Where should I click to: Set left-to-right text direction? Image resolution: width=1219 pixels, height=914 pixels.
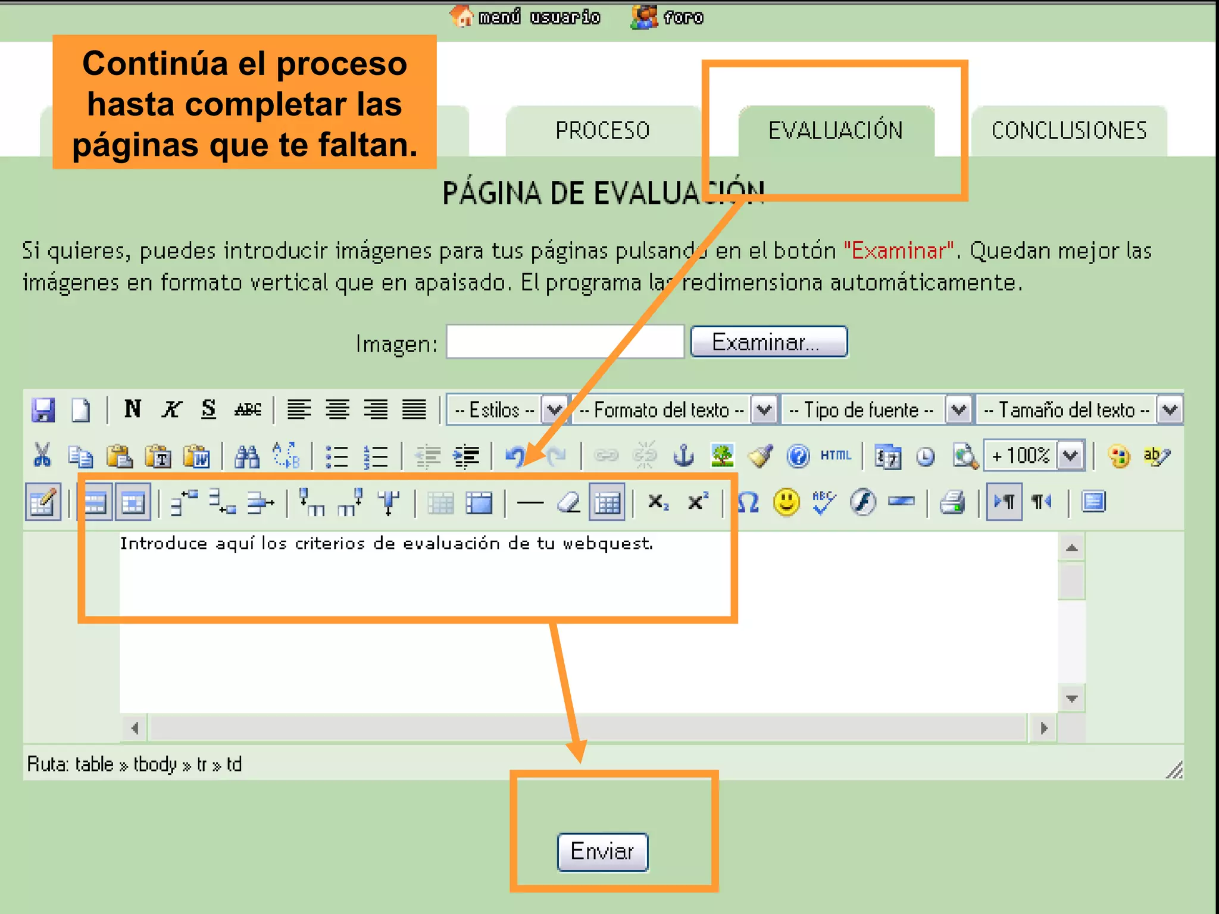[x=1004, y=503]
